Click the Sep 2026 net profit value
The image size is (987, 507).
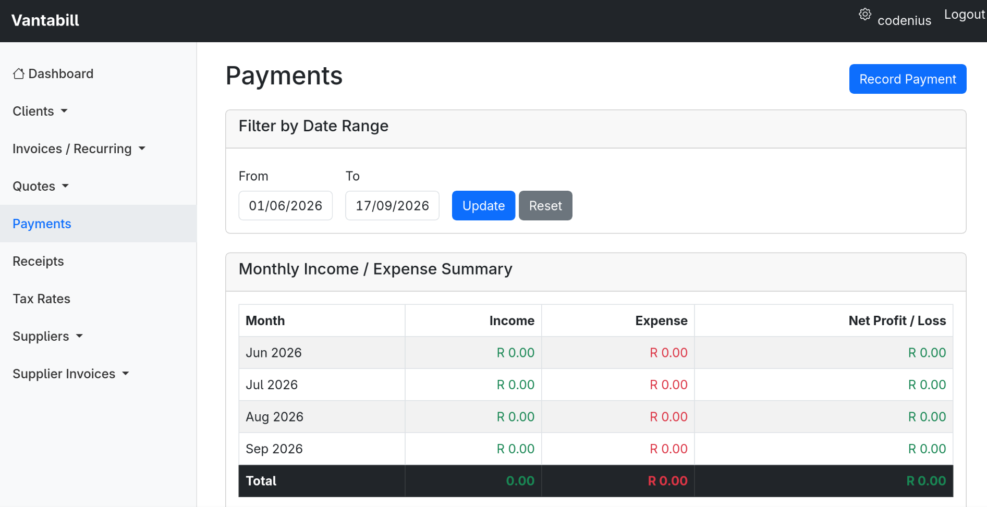point(927,449)
